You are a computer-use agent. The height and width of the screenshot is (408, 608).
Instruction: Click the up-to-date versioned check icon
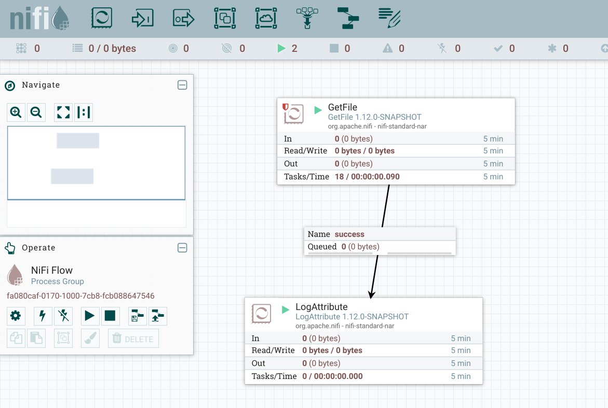498,48
